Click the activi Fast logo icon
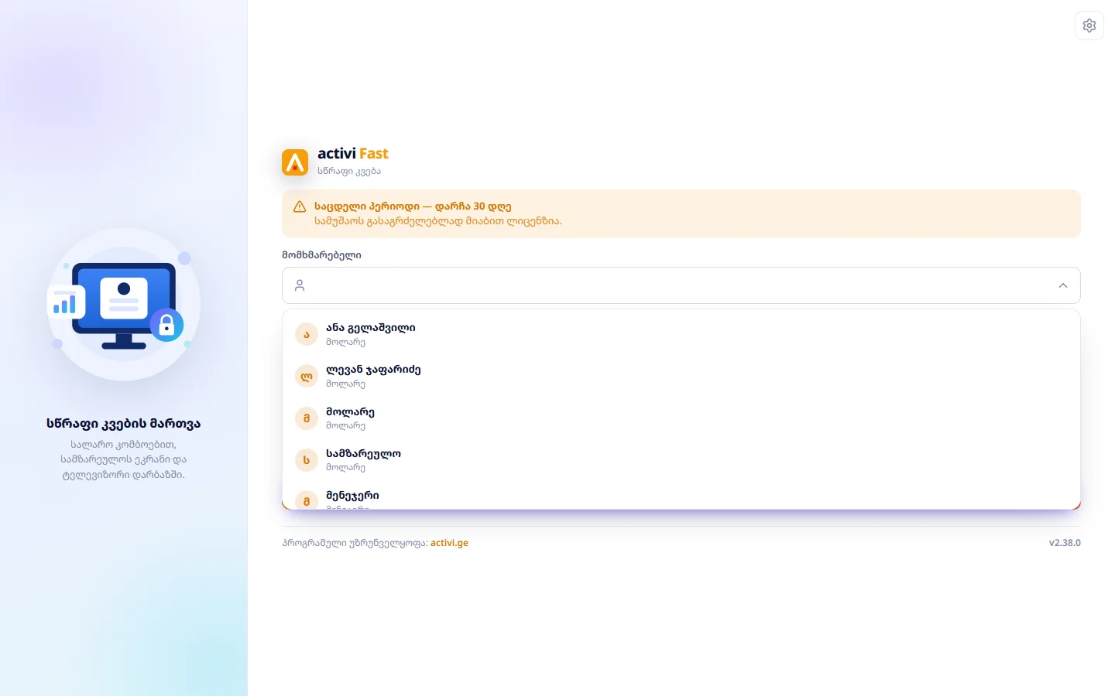 point(295,162)
